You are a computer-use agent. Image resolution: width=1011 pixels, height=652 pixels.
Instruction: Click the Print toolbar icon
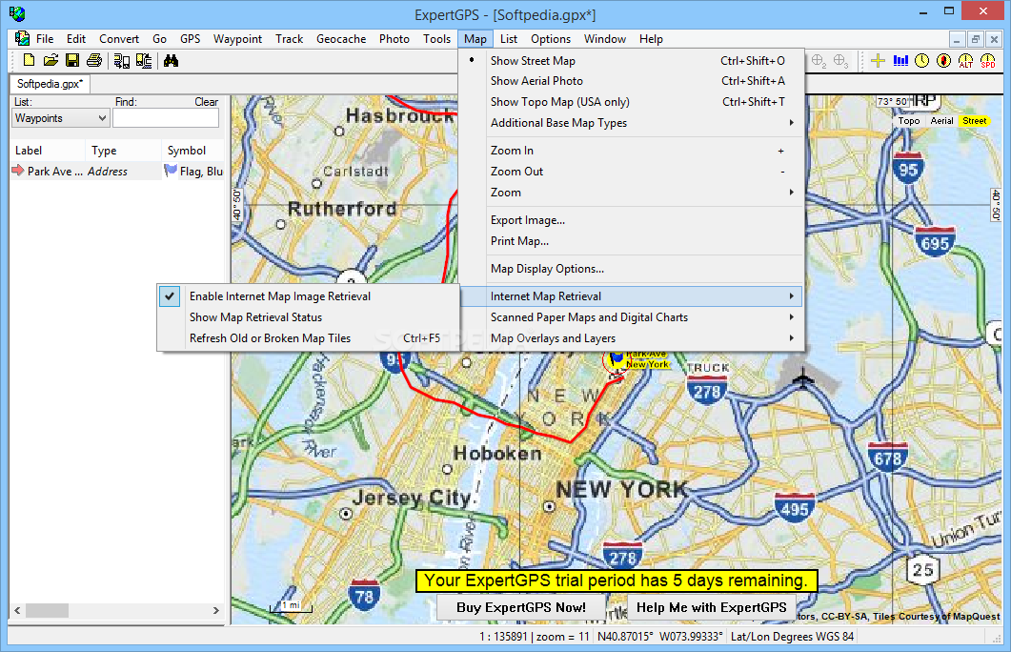tap(94, 61)
